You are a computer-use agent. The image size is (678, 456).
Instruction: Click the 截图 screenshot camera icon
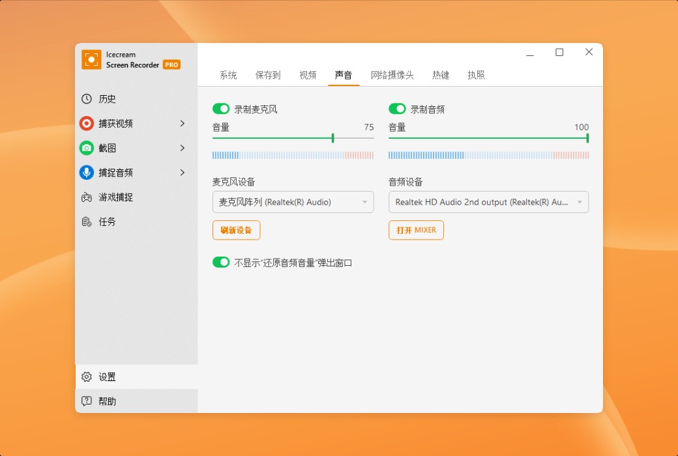pos(87,148)
